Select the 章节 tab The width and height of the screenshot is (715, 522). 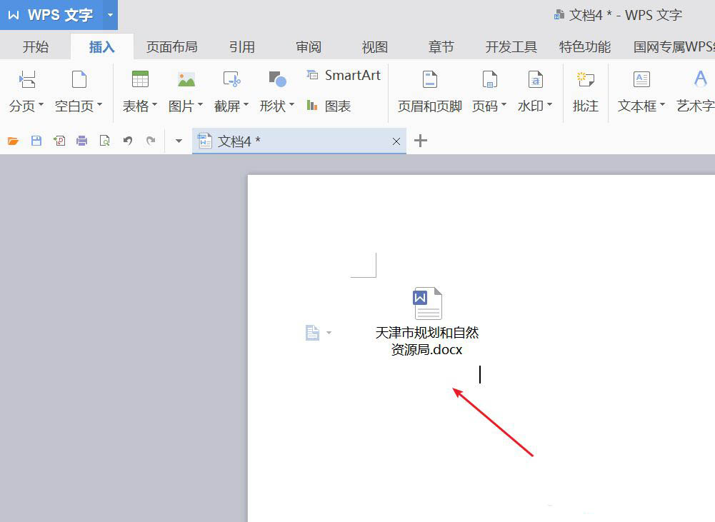441,46
